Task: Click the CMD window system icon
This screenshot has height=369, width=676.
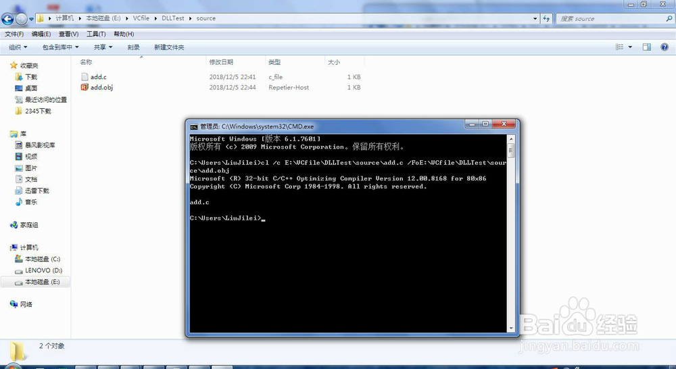Action: pos(194,126)
